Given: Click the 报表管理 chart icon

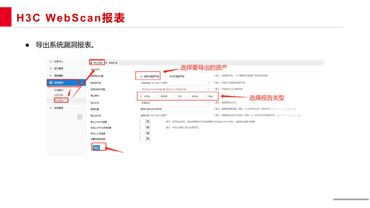Looking at the screenshot, I should click(51, 82).
